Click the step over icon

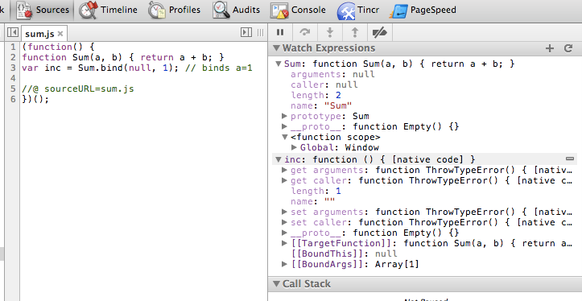(x=305, y=33)
